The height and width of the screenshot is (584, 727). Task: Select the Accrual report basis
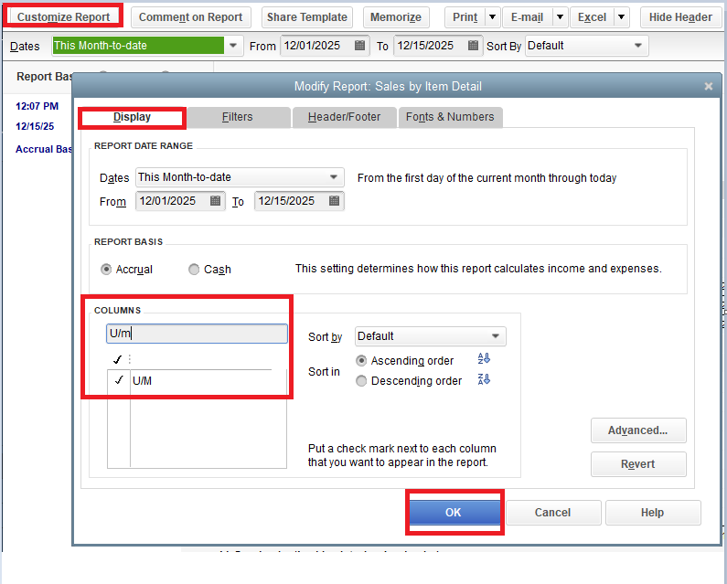tap(107, 270)
